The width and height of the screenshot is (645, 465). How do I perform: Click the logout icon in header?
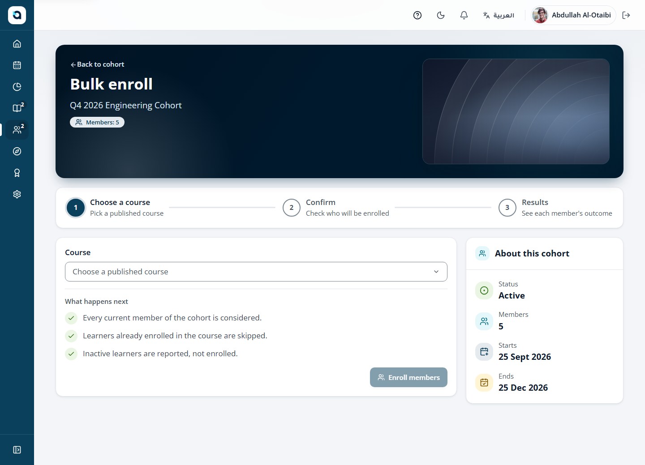(x=626, y=15)
